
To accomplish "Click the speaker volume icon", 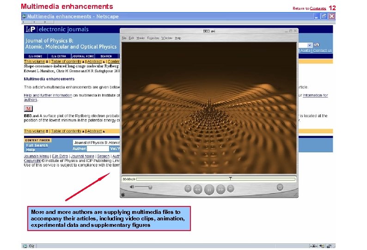I will tap(132, 187).
